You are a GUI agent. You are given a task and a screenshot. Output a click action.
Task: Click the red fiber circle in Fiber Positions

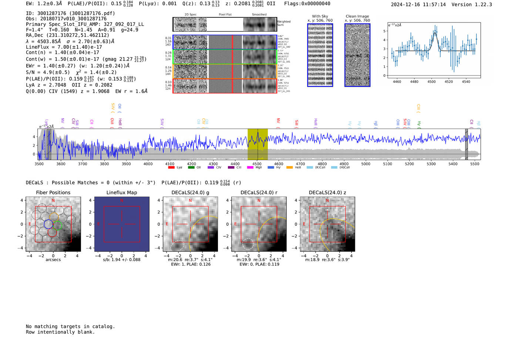click(52, 233)
